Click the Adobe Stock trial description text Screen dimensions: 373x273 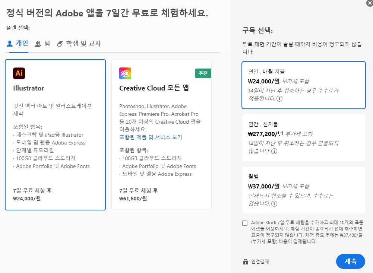click(x=307, y=232)
